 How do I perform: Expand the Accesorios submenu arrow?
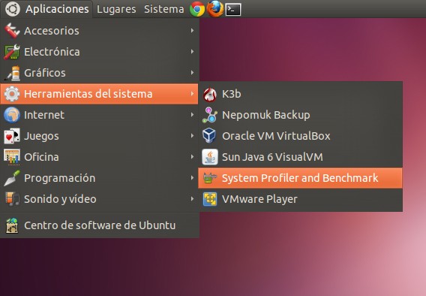[192, 31]
